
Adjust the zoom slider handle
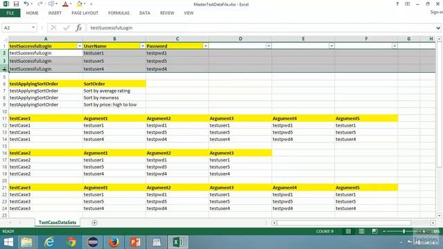click(404, 231)
